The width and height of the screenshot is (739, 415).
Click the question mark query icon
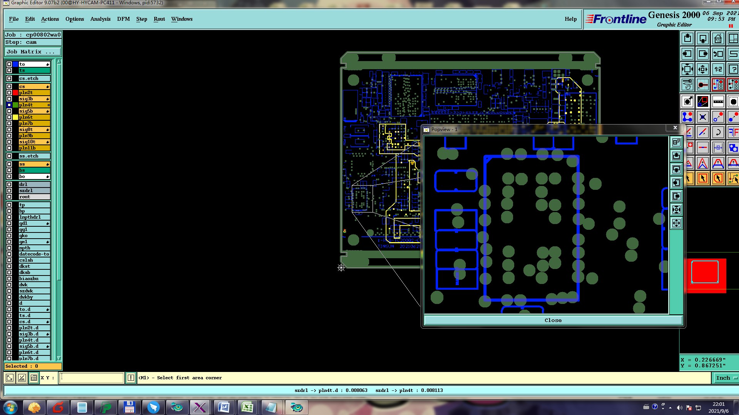733,70
